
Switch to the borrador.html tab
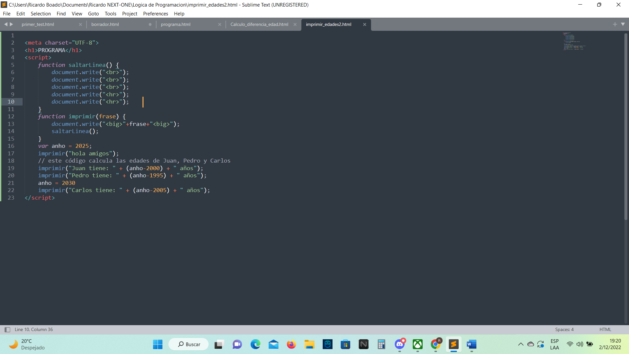click(x=105, y=24)
